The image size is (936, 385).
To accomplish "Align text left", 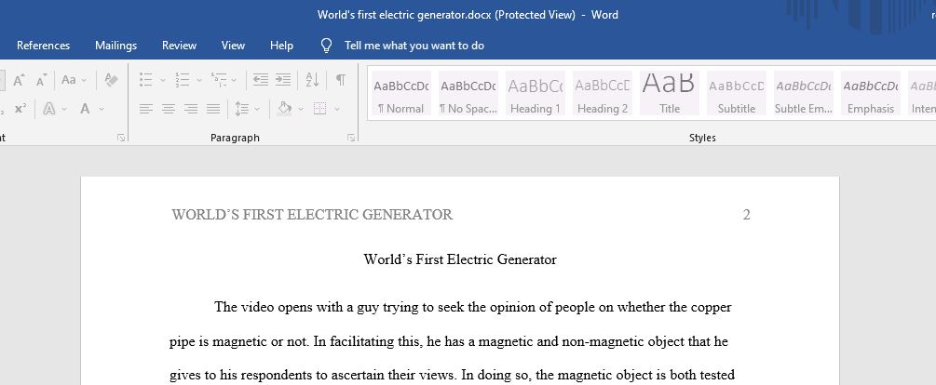I will coord(145,109).
